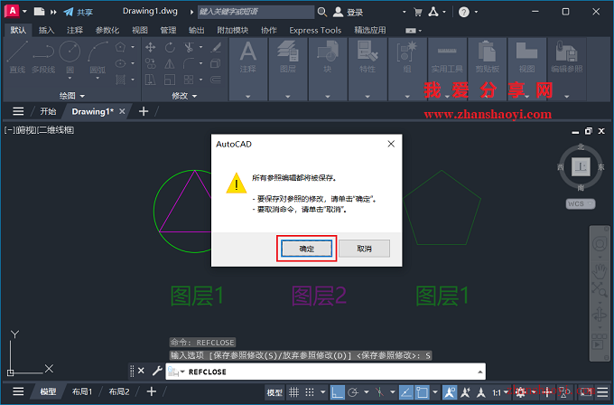
Task: Toggle ortho mode in status bar
Action: (x=337, y=392)
